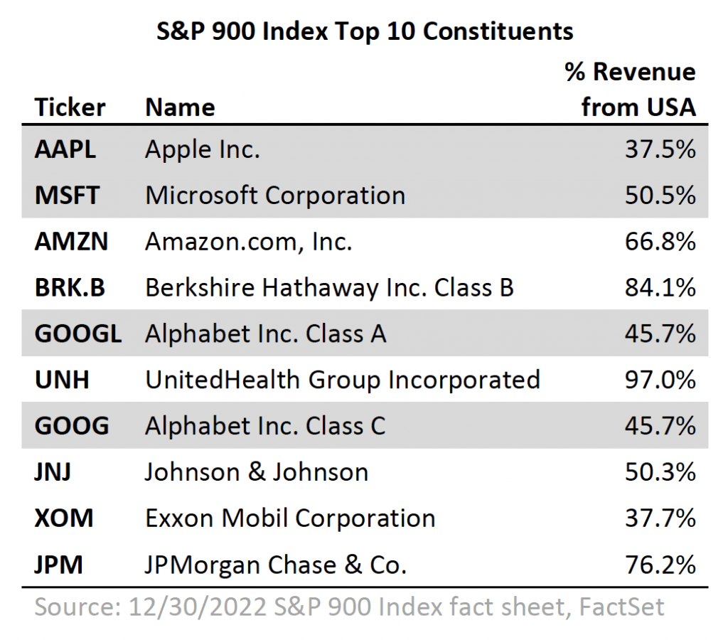Click the S&P 900 Index table title
Screen dimensions: 728x640
click(x=365, y=31)
